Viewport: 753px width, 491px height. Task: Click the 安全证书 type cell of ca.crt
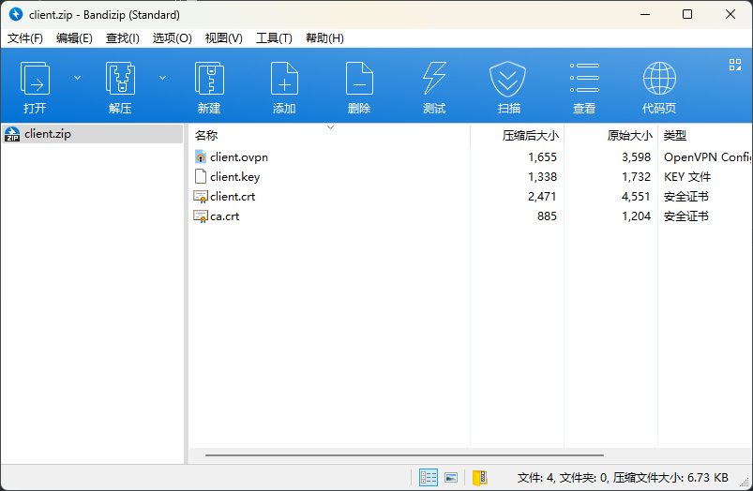pyautogui.click(x=686, y=216)
